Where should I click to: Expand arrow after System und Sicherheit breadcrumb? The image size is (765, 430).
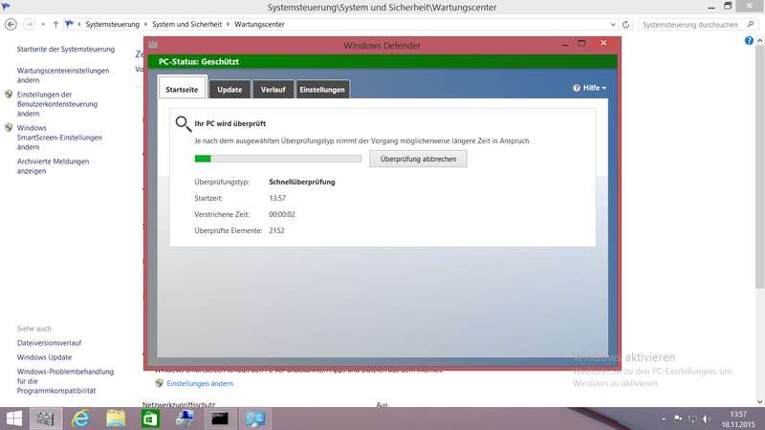click(228, 25)
